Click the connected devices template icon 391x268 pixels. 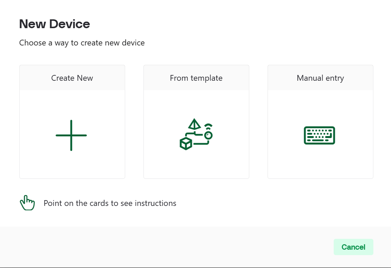(x=196, y=135)
